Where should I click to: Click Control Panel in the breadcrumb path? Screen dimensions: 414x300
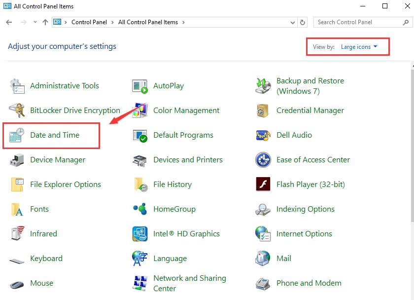coord(88,22)
